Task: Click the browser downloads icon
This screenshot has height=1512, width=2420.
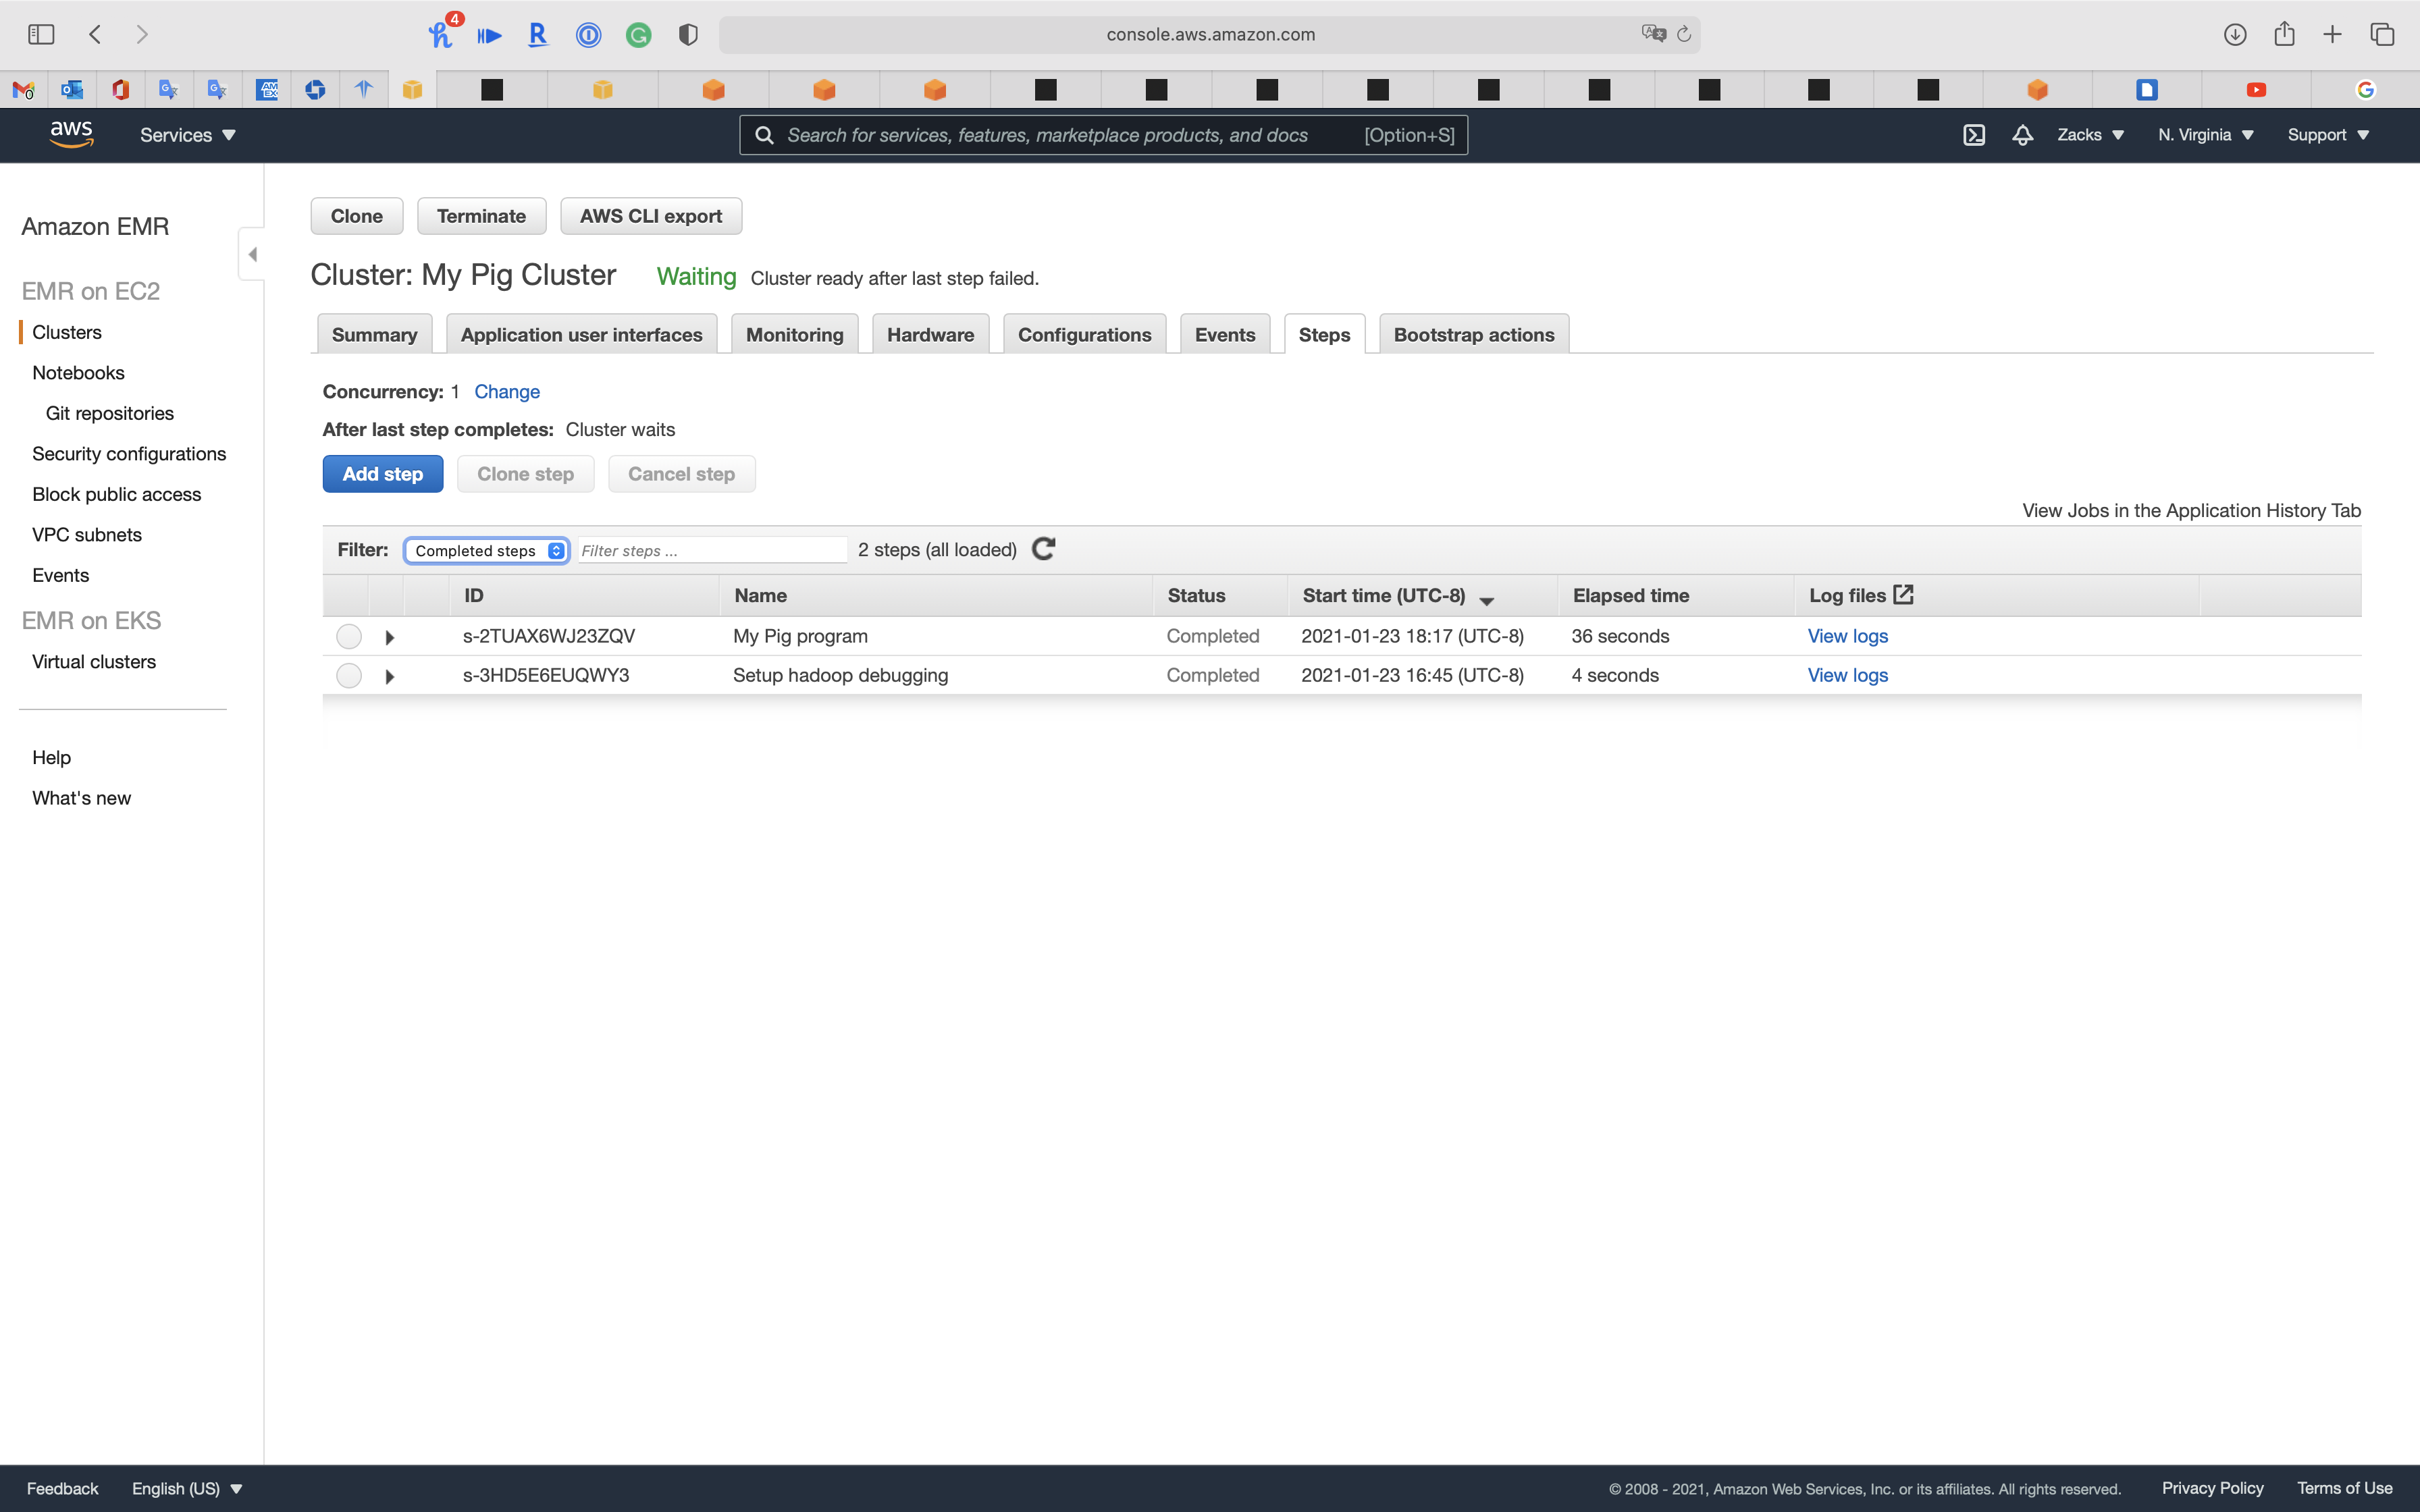Action: coord(2234,34)
